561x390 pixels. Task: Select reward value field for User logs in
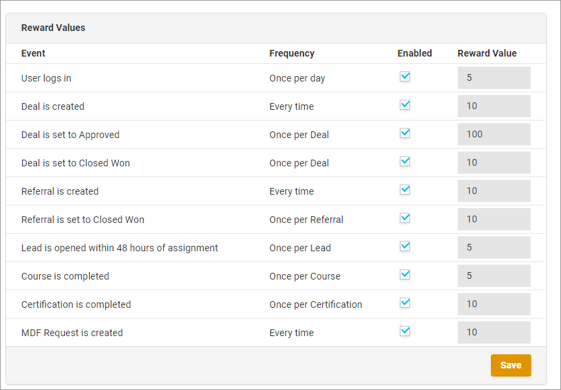click(494, 77)
